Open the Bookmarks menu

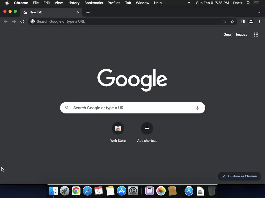(94, 3)
